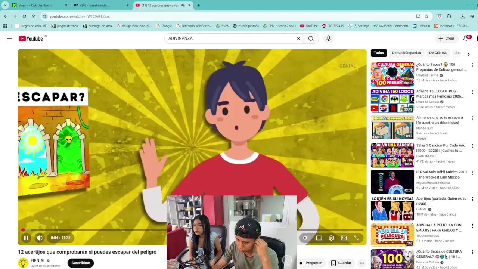Open options for 'Acertijos (portada: Quién es su novia)'
Viewport: 478px width, 269px height.
[472, 200]
